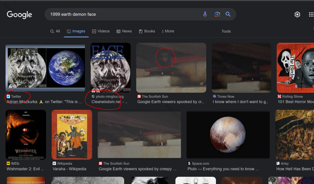Click the Wikipedia favicon
Image resolution: width=314 pixels, height=184 pixels.
pyautogui.click(x=54, y=163)
